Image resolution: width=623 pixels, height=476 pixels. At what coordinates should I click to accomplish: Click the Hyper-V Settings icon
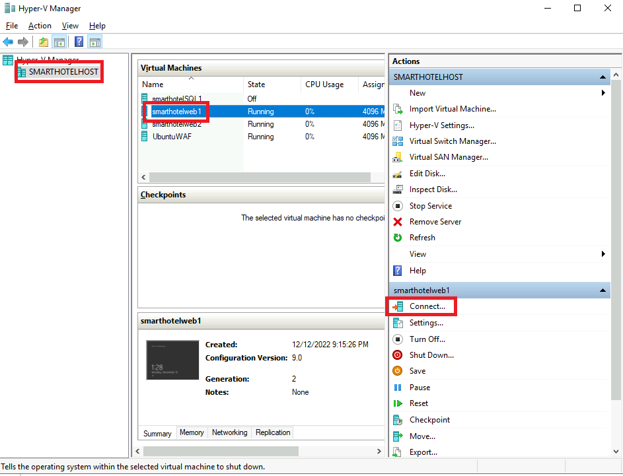397,125
